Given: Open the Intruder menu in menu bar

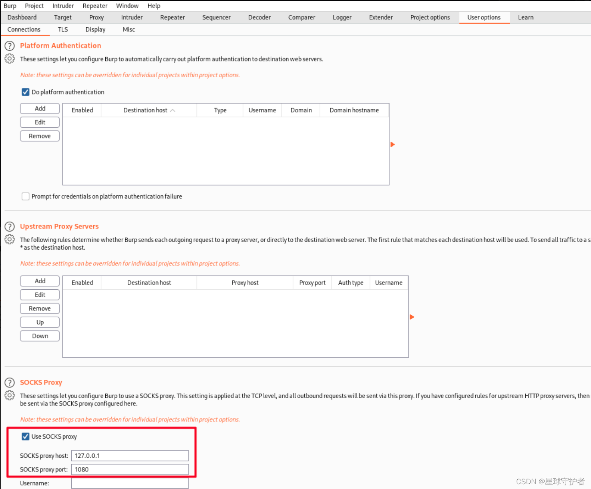Looking at the screenshot, I should (63, 6).
